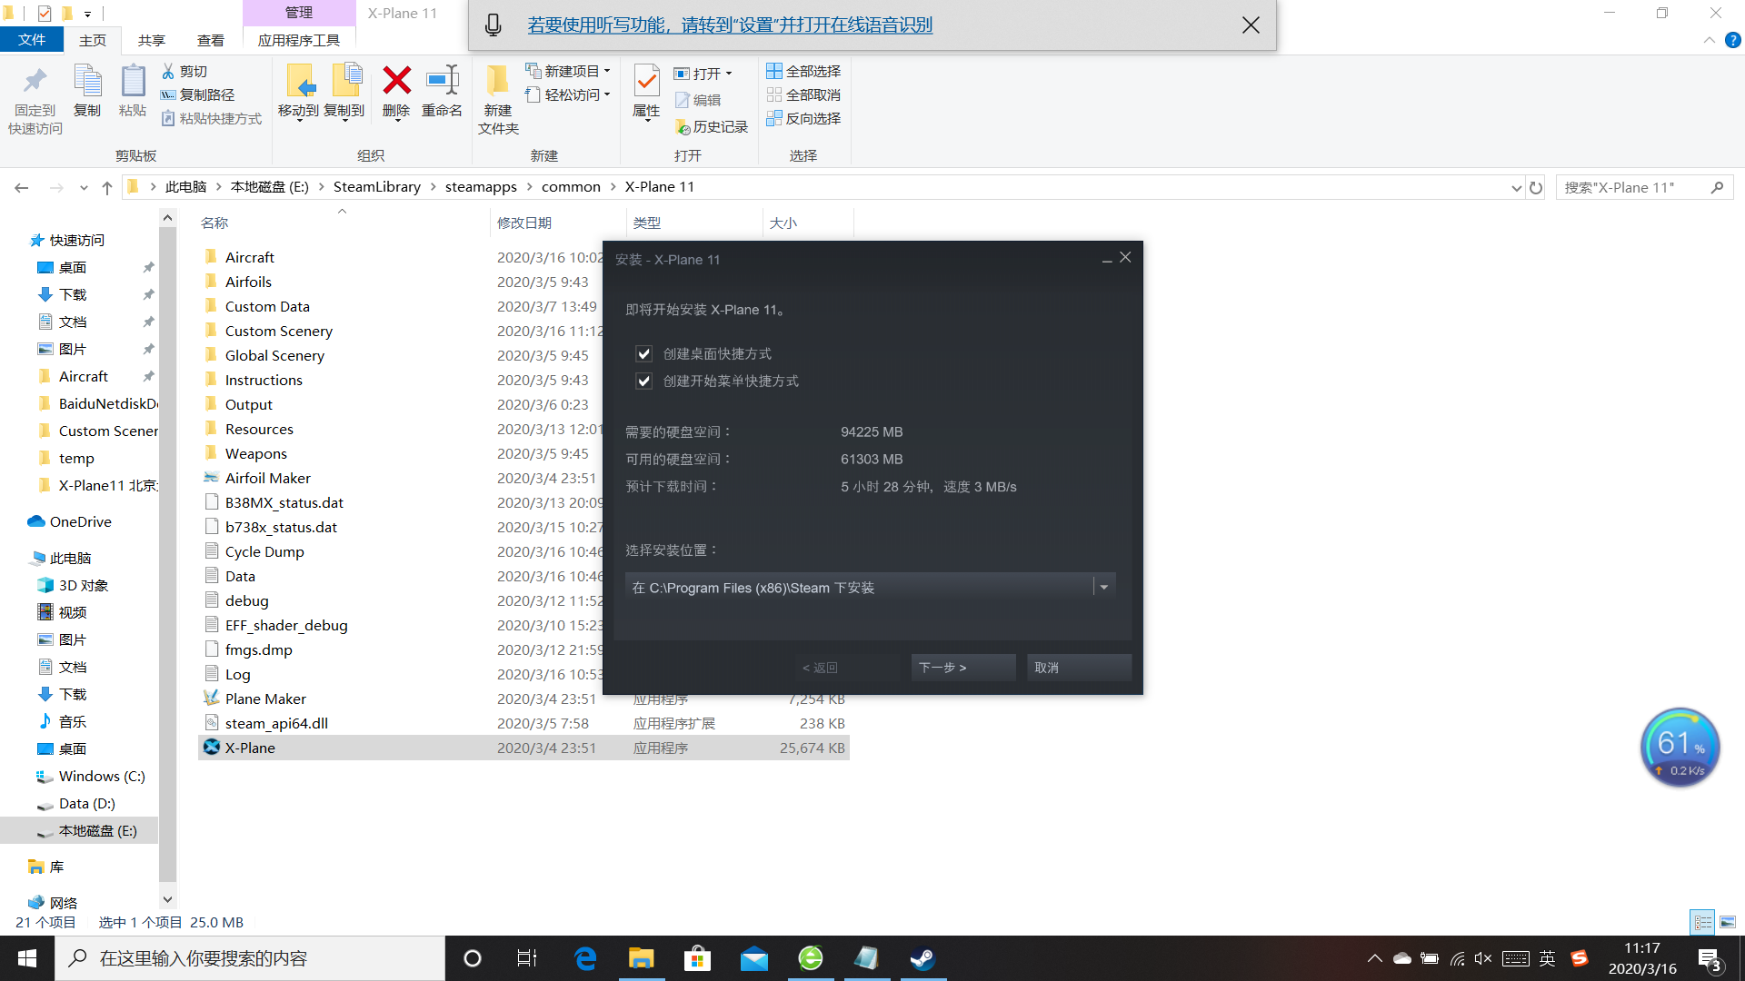Viewport: 1745px width, 981px height.
Task: Expand the installation location dropdown
Action: pyautogui.click(x=1104, y=587)
